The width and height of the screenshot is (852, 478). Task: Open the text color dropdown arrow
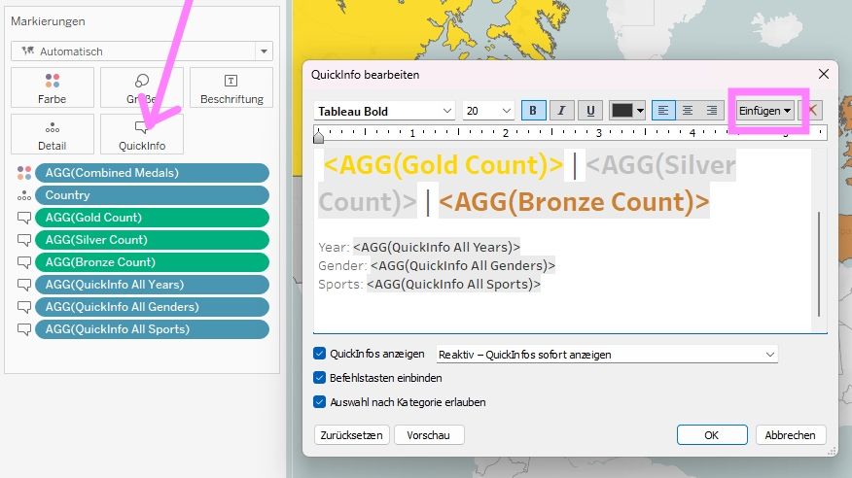pos(640,111)
